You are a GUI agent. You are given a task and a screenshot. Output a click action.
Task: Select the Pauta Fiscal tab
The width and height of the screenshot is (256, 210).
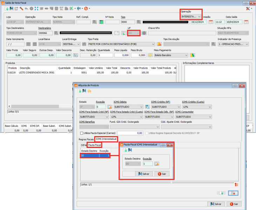point(94,145)
